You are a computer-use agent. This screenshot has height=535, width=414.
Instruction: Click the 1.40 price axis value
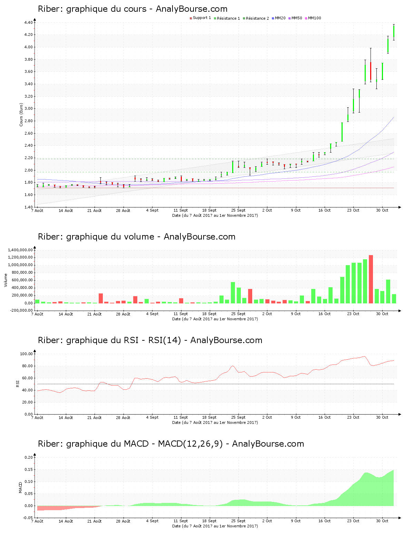(28, 207)
